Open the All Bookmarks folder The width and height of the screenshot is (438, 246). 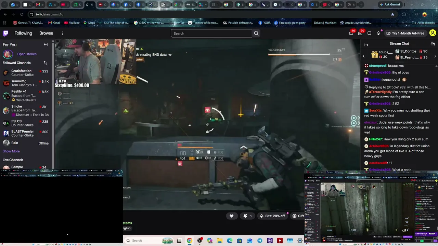pyautogui.click(x=423, y=23)
